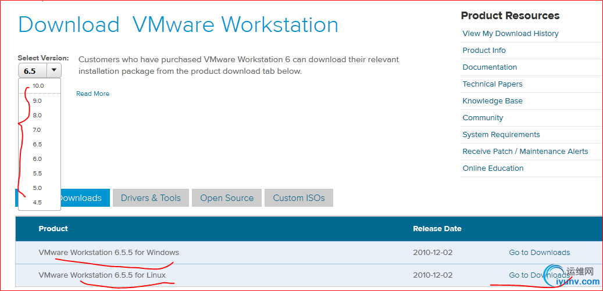Viewport: 603px width, 291px height.
Task: Open the Knowledge Base link
Action: tap(493, 101)
